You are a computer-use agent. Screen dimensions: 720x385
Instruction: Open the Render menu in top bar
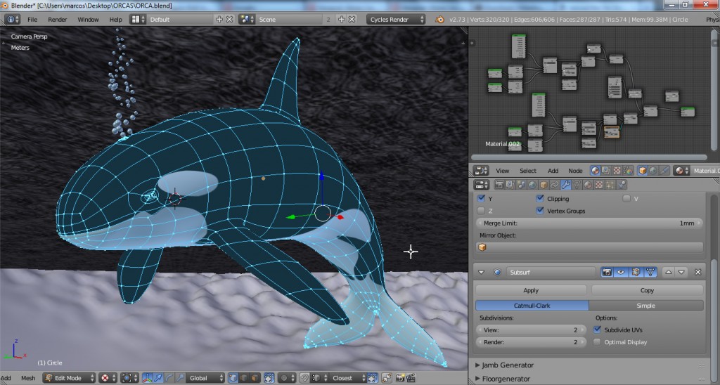coord(58,20)
